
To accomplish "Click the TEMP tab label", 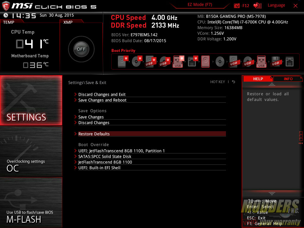I will point(9,22).
